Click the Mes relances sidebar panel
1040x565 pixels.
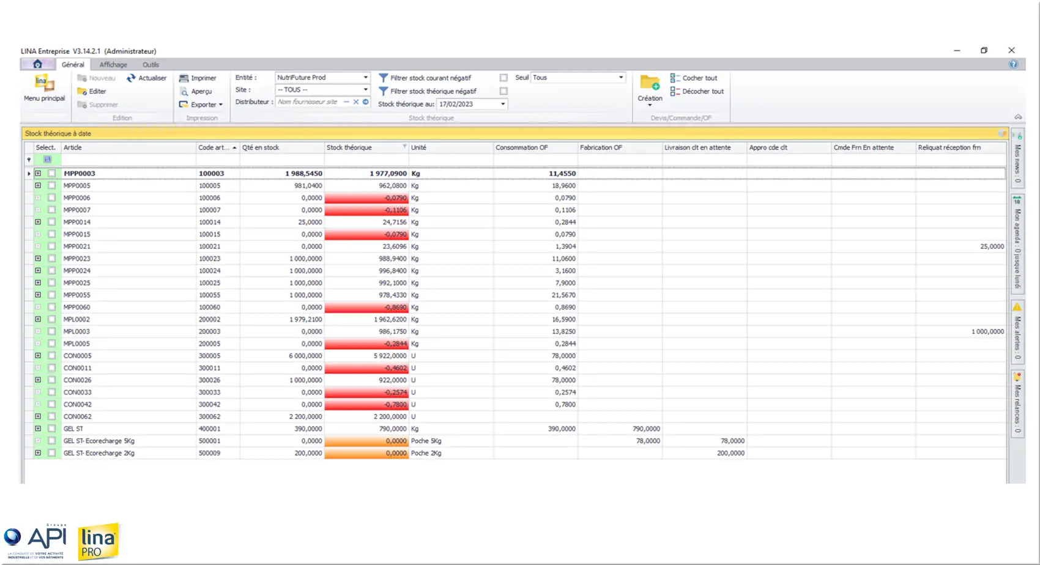point(1017,404)
